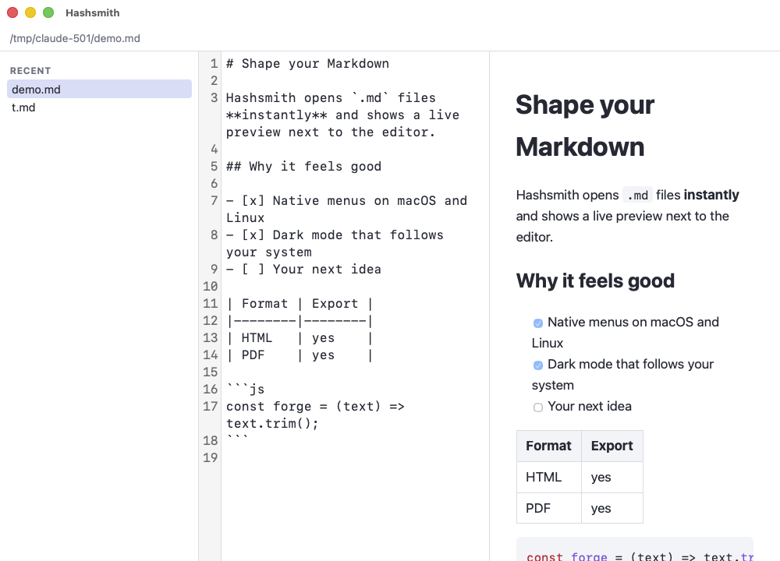Click the Hashsmith window title
Screen dimensions: 780x561
click(93, 13)
